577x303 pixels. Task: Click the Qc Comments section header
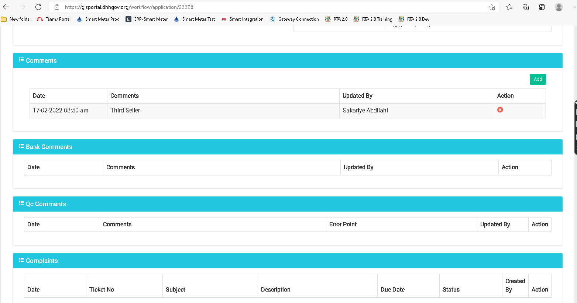pyautogui.click(x=288, y=204)
